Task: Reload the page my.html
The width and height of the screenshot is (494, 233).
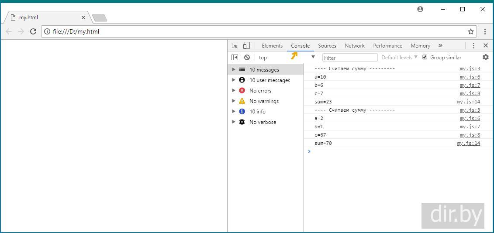Action: (x=33, y=31)
